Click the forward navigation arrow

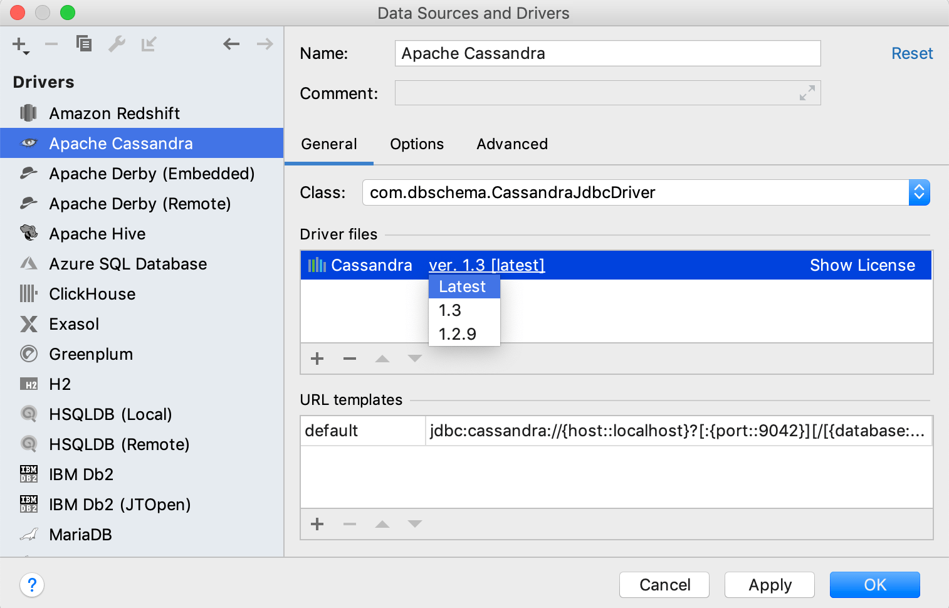[265, 44]
